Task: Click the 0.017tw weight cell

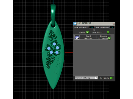Action: pyautogui.click(x=105, y=38)
